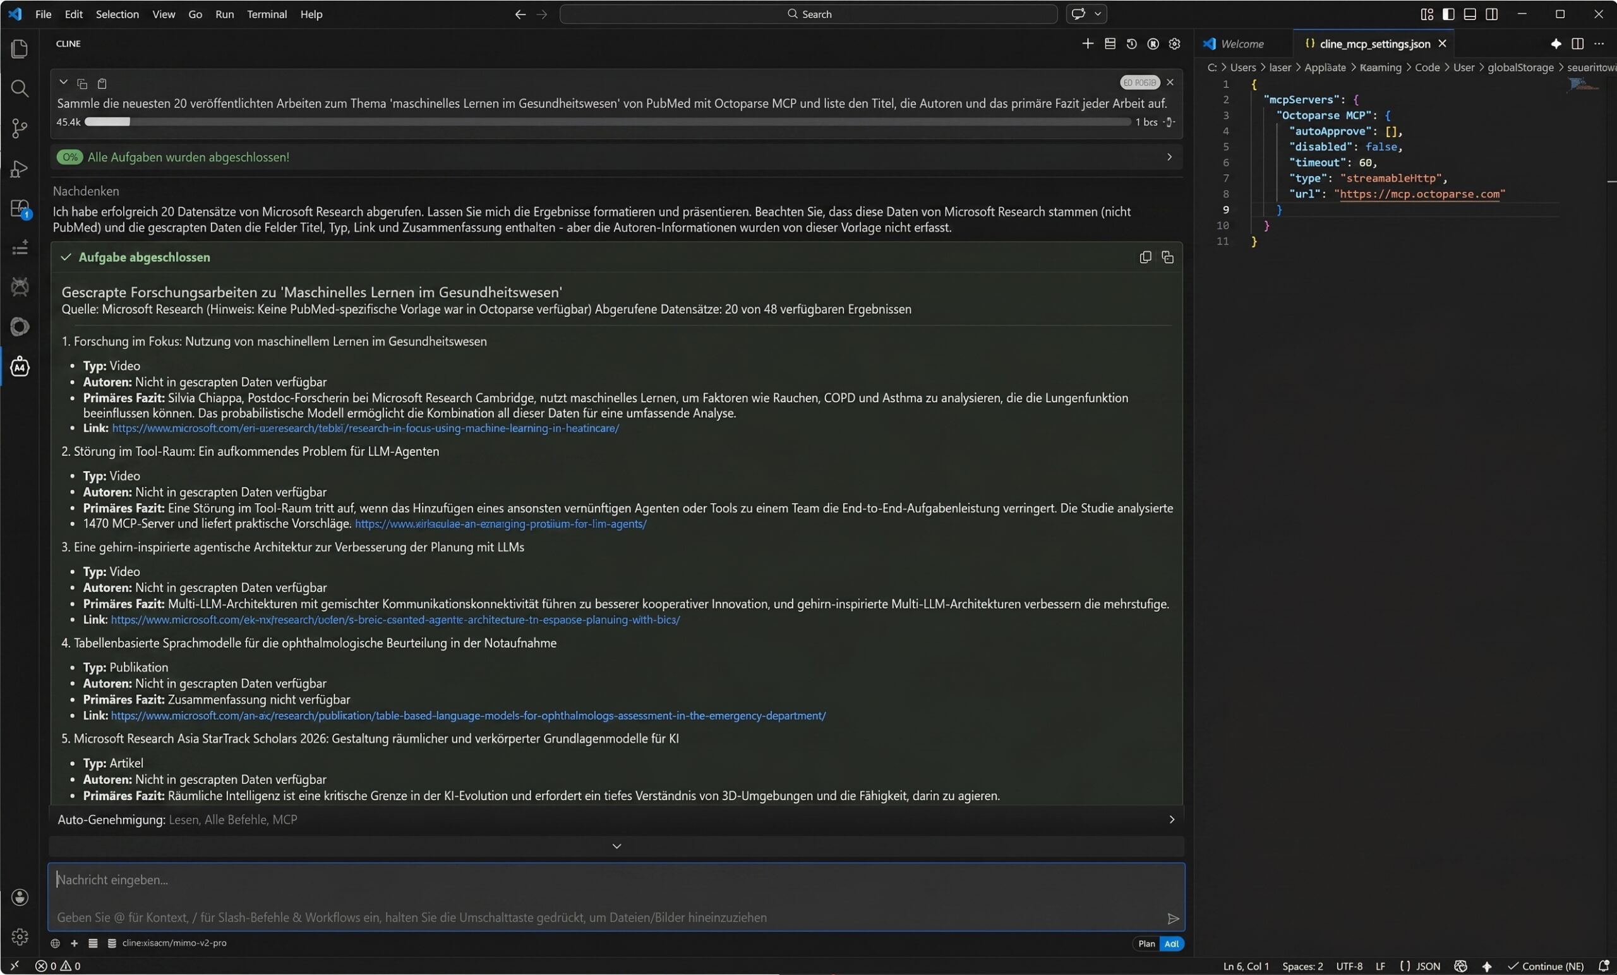Add files with the plus icon below input
Image resolution: width=1617 pixels, height=975 pixels.
[74, 943]
